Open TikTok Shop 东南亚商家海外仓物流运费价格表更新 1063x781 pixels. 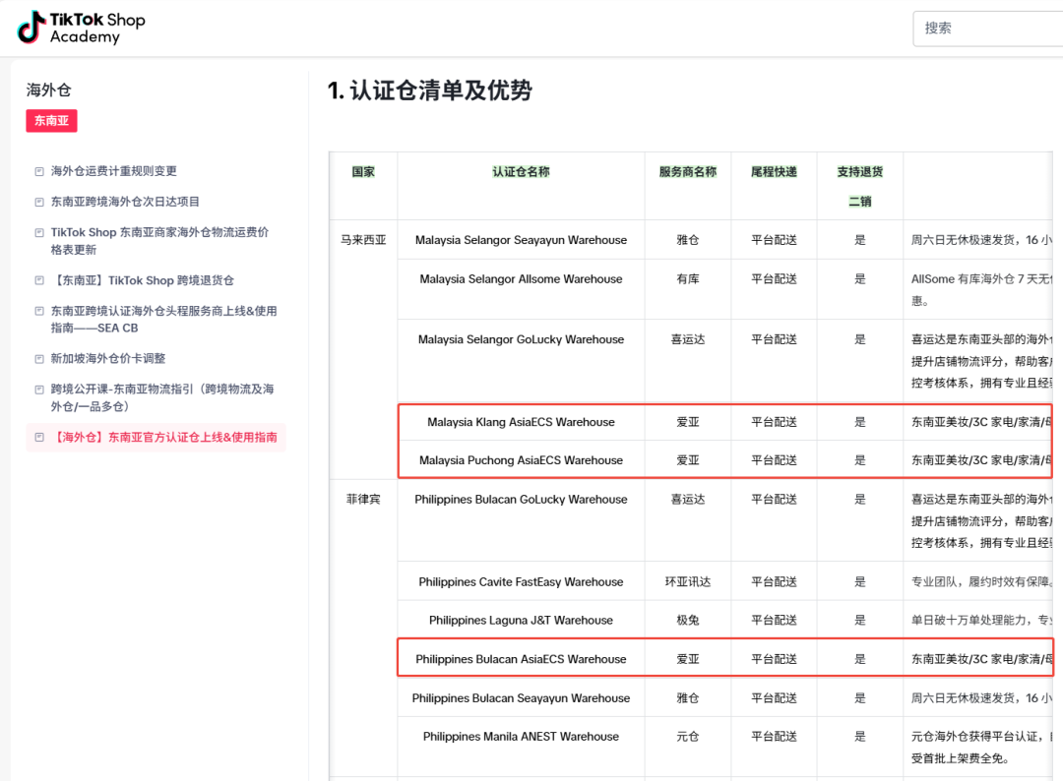click(x=160, y=240)
